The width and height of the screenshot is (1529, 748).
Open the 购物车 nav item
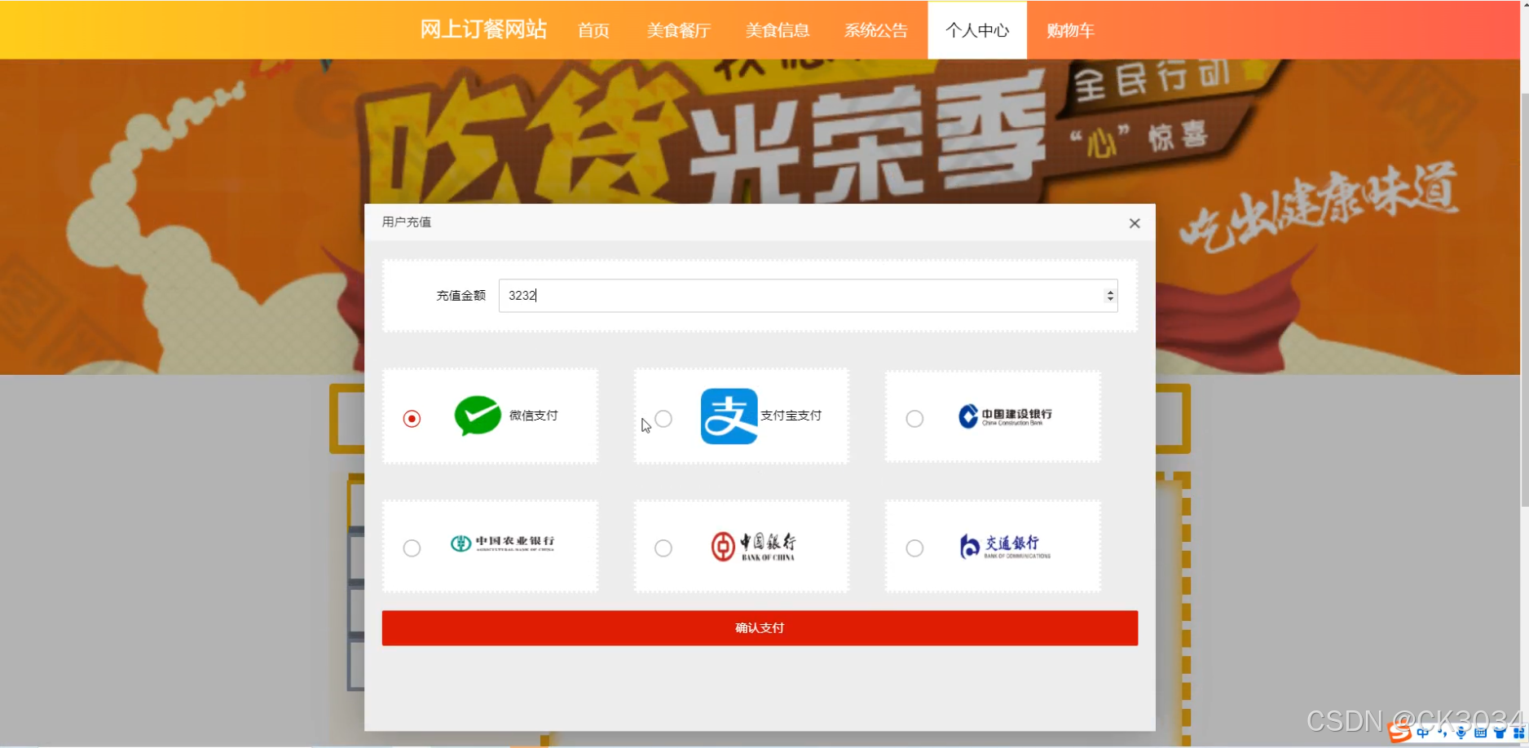coord(1070,30)
